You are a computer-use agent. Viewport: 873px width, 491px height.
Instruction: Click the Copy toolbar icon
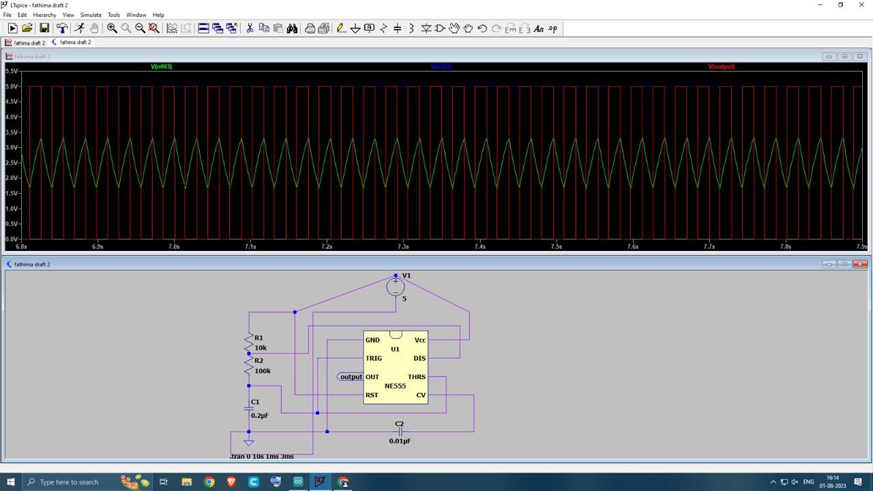click(264, 28)
